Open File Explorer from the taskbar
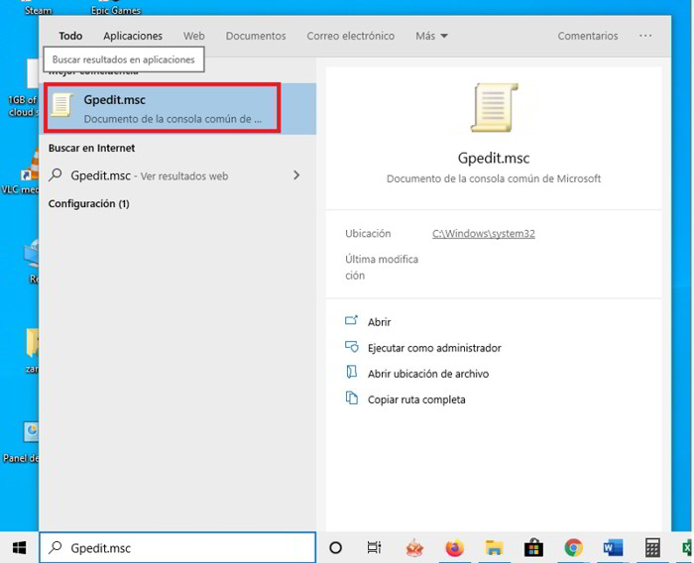This screenshot has height=563, width=694. (494, 547)
